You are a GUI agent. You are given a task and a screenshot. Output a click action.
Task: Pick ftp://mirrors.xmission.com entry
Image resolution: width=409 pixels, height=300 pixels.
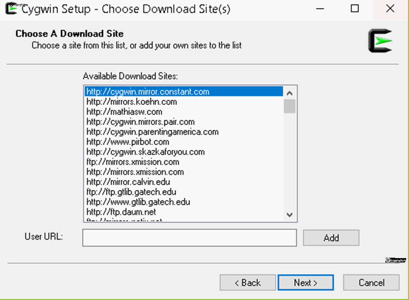tap(184, 162)
